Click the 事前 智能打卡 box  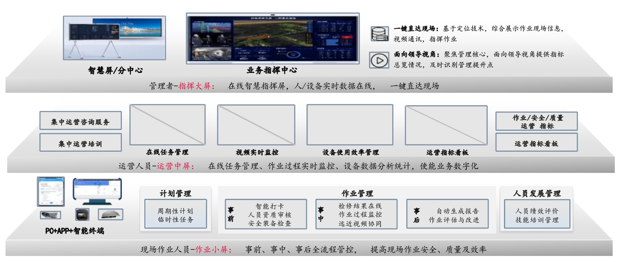pos(266,214)
